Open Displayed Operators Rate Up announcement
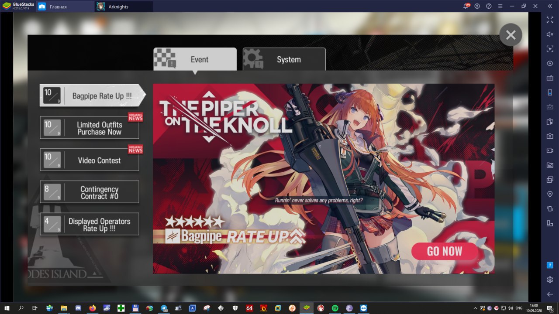Image resolution: width=559 pixels, height=314 pixels. 90,225
